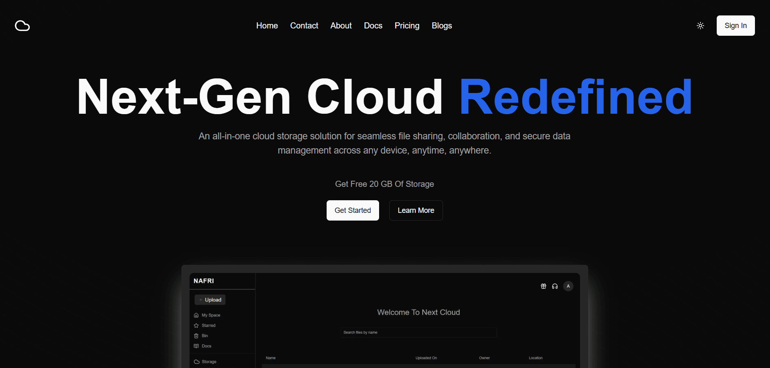Click the Get Started button

pyautogui.click(x=353, y=210)
